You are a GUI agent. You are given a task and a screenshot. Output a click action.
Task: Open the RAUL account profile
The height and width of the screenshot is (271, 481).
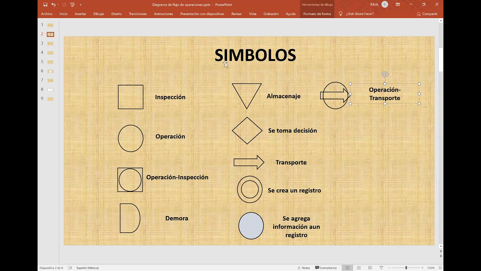(x=379, y=5)
